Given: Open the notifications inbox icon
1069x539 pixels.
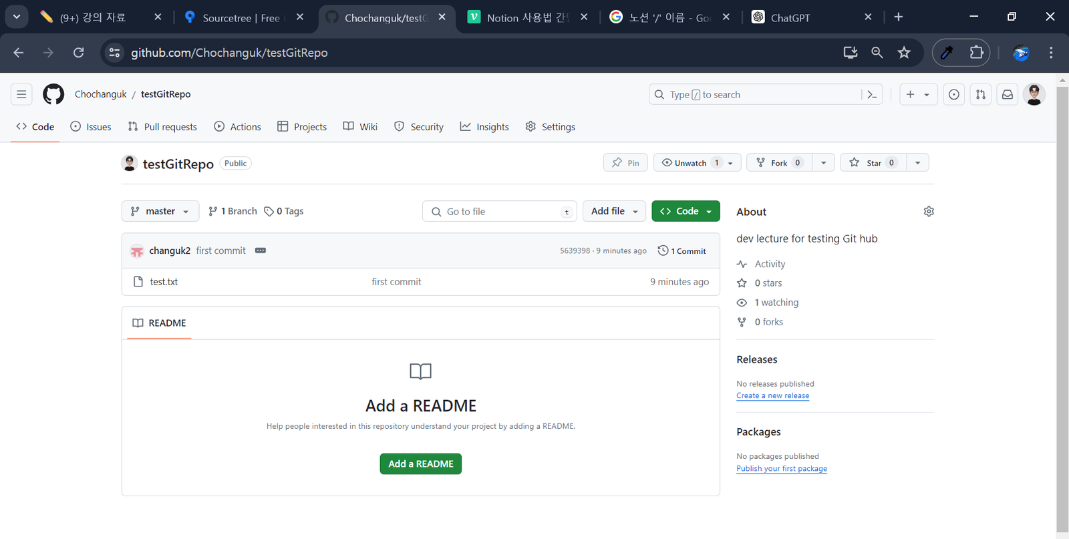Looking at the screenshot, I should click(1008, 95).
